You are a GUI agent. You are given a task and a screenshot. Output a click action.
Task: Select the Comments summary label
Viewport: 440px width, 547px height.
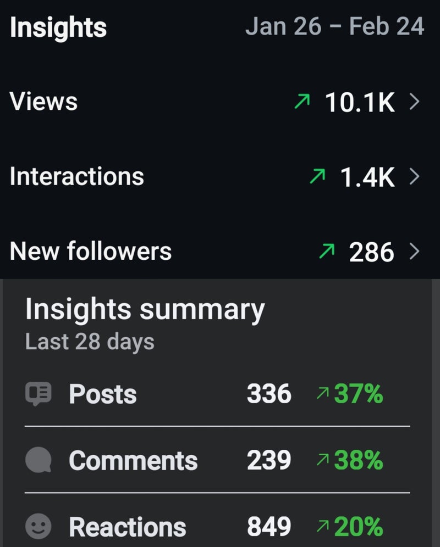click(x=133, y=460)
